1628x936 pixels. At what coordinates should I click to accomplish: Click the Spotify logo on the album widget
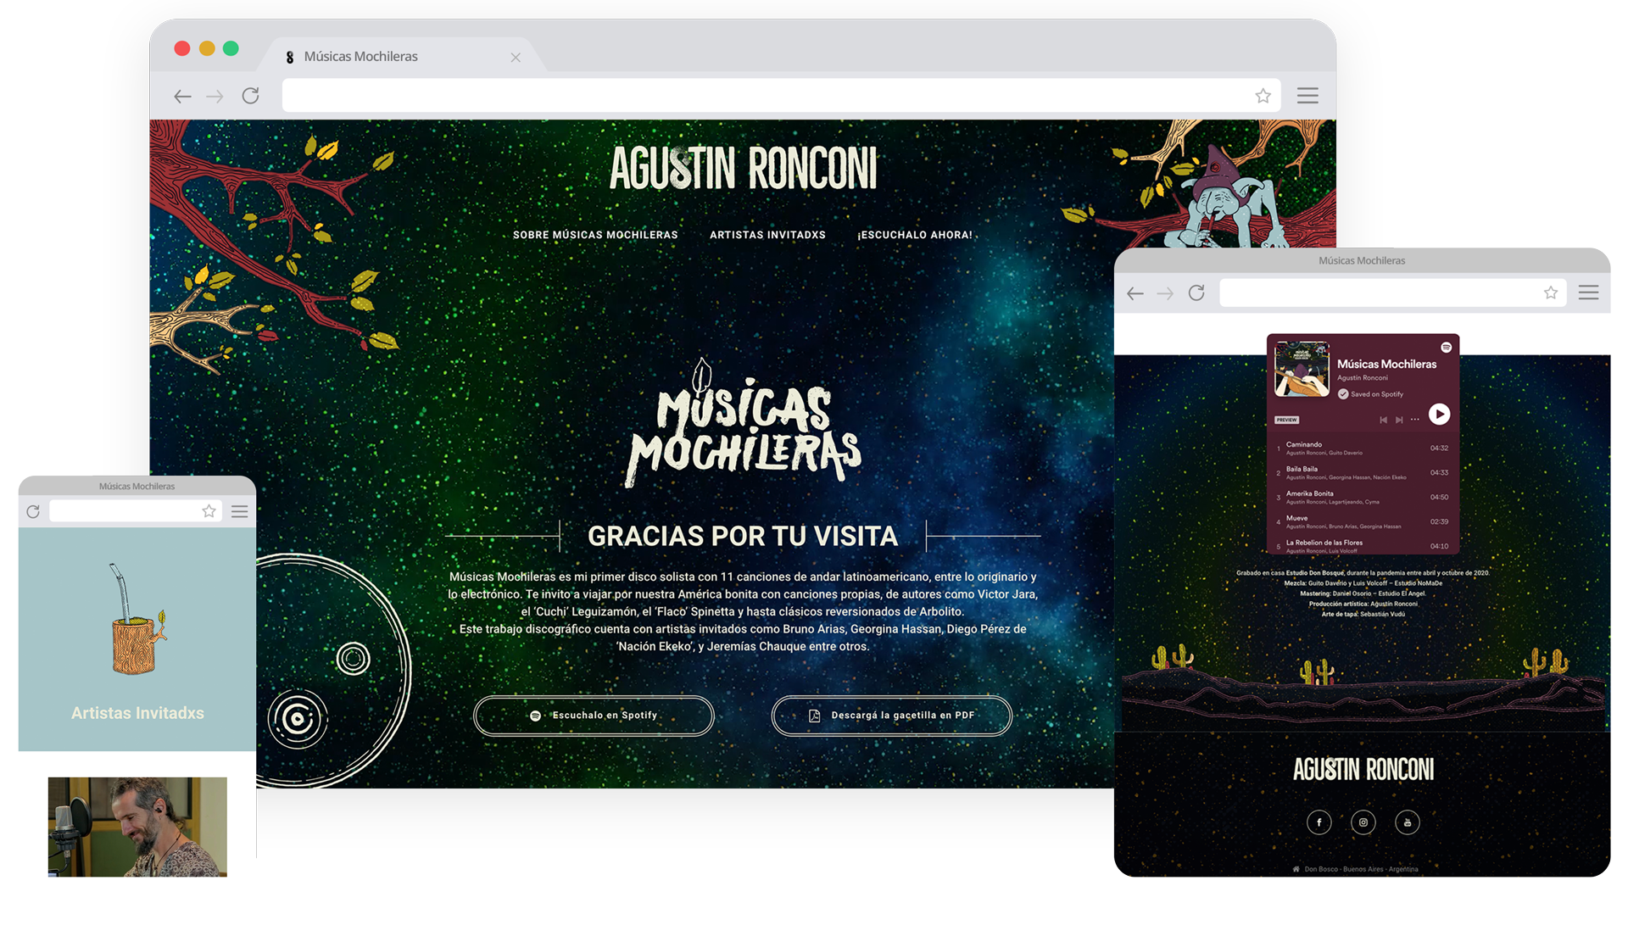pyautogui.click(x=1447, y=348)
